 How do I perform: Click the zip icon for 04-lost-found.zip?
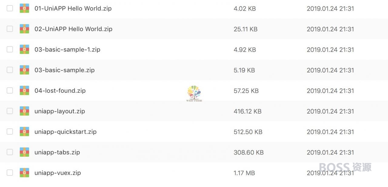coord(24,90)
